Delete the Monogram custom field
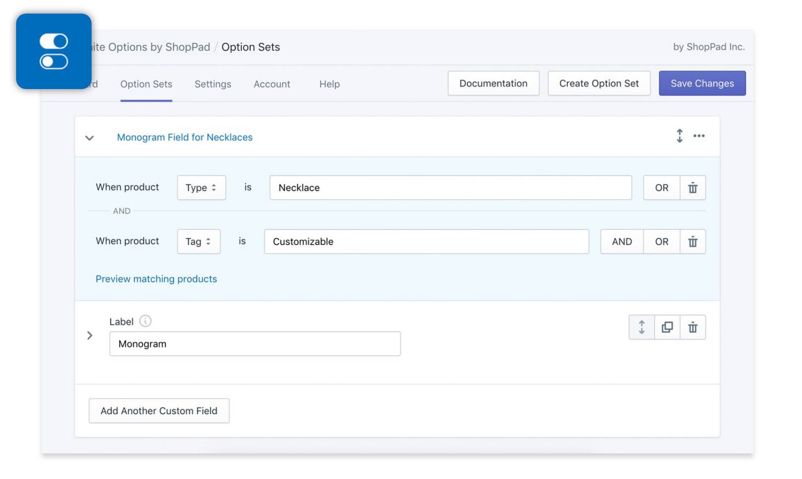This screenshot has height=479, width=802. pyautogui.click(x=693, y=327)
